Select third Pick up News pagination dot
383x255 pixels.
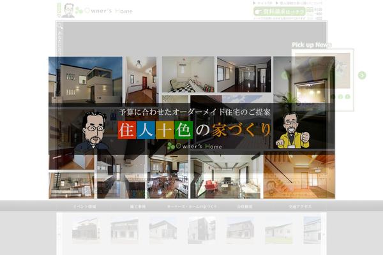(x=348, y=97)
